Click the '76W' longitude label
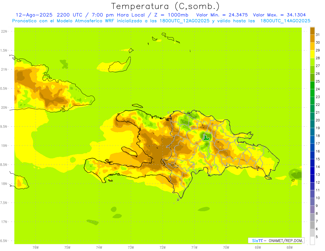Screen dimensions: 325x251 tap(35, 247)
